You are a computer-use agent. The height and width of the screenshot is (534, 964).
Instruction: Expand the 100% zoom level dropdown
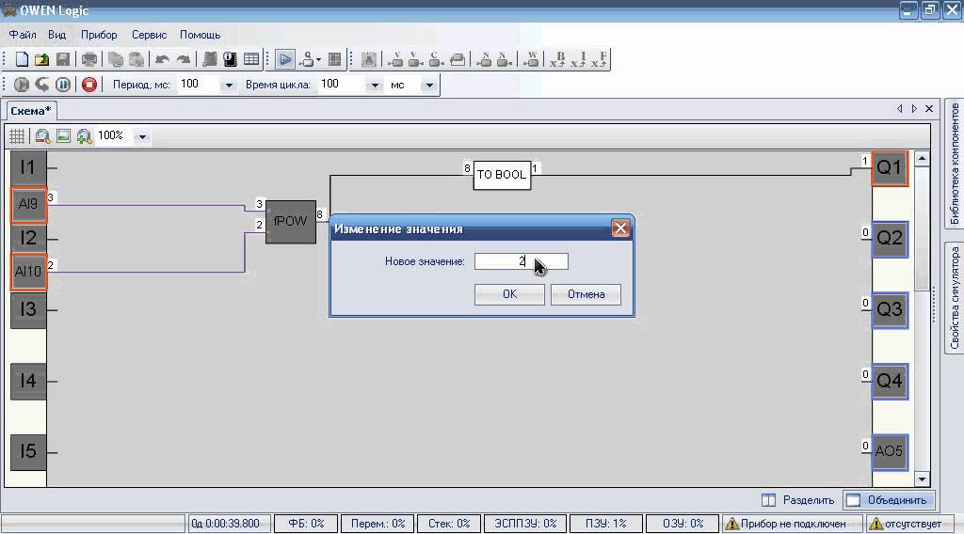click(142, 136)
